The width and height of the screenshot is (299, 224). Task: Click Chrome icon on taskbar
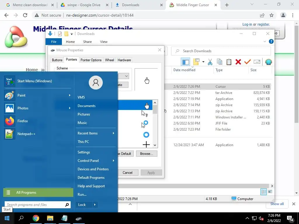click(36, 218)
